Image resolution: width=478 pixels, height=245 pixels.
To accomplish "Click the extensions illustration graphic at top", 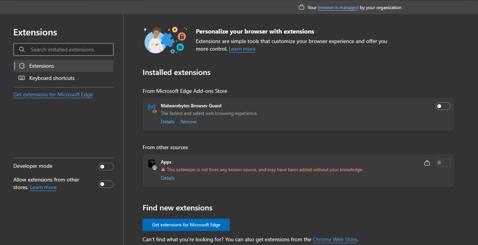I will pos(165,40).
